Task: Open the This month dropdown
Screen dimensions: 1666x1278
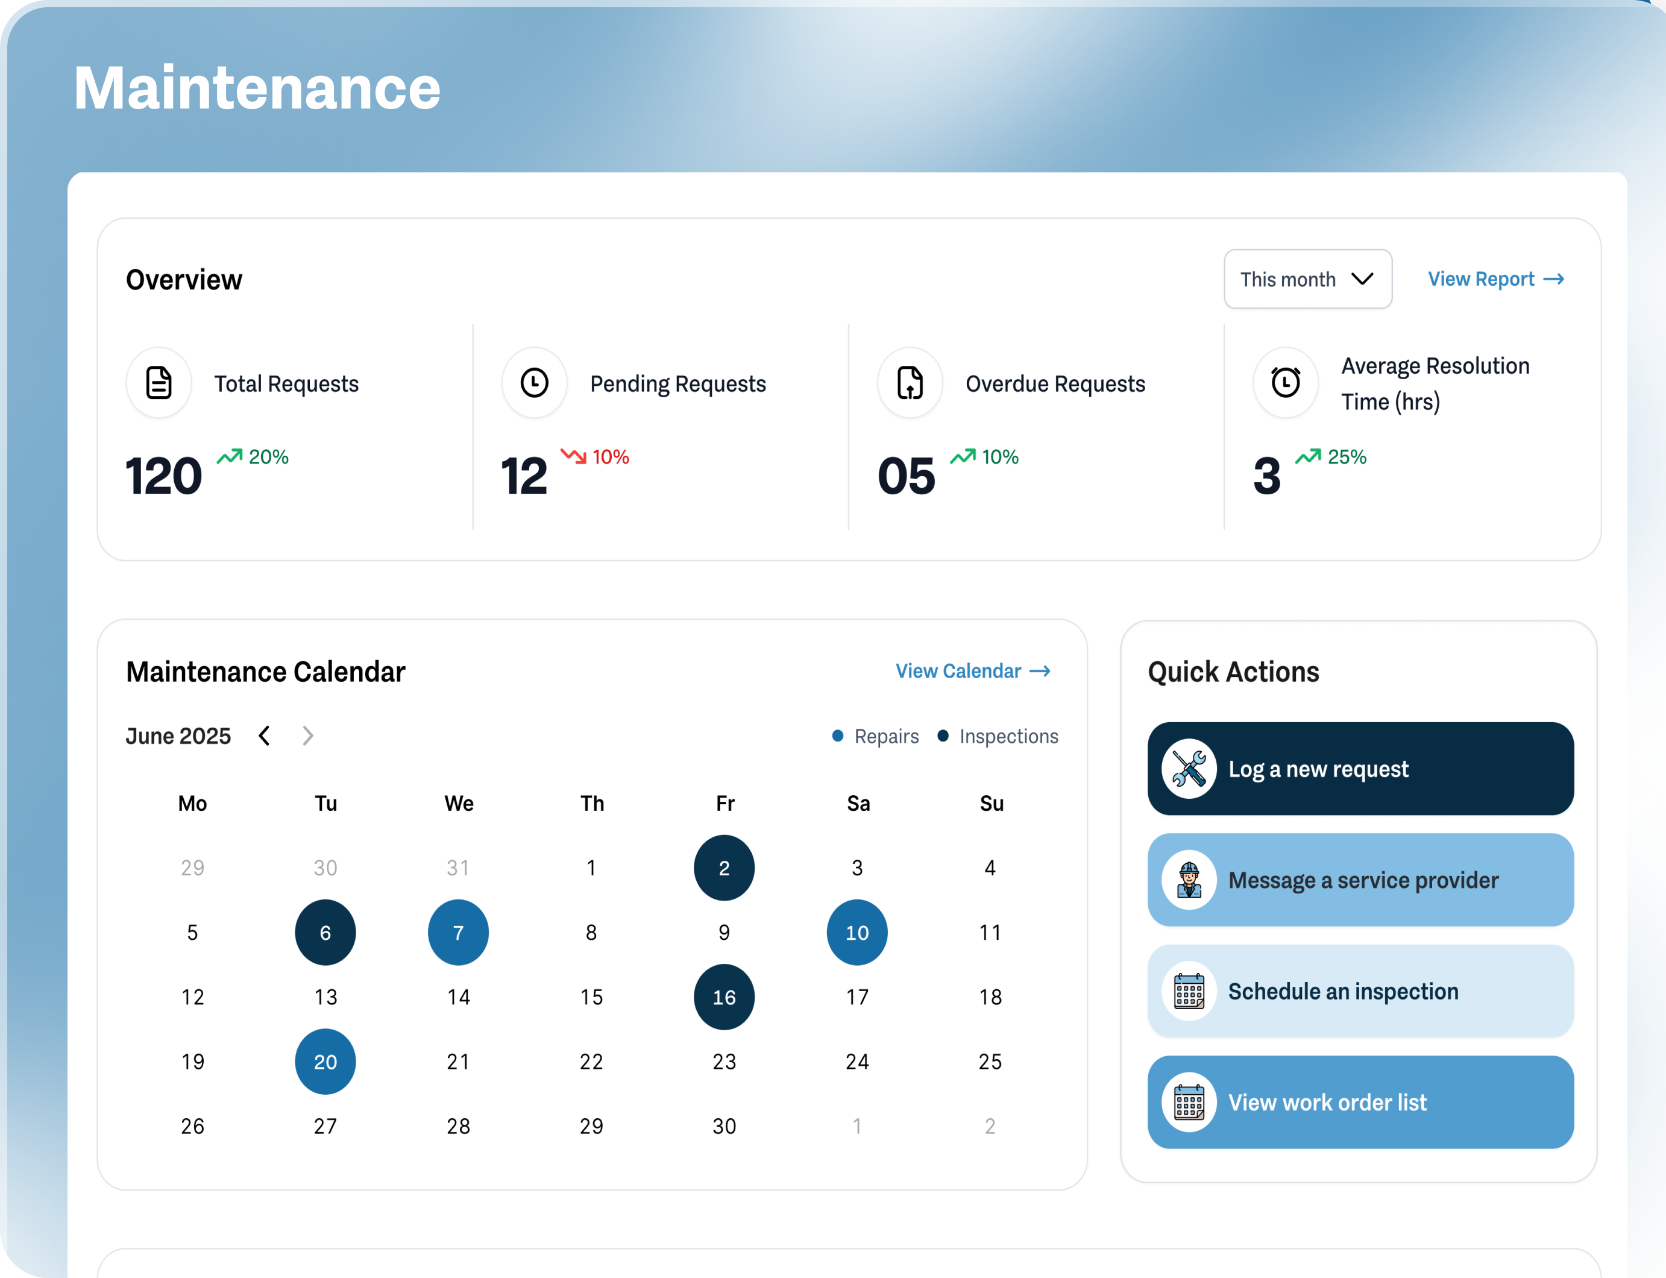Action: click(1308, 279)
